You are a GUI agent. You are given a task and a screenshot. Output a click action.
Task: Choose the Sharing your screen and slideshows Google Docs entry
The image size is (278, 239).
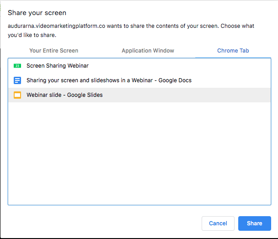(139, 80)
